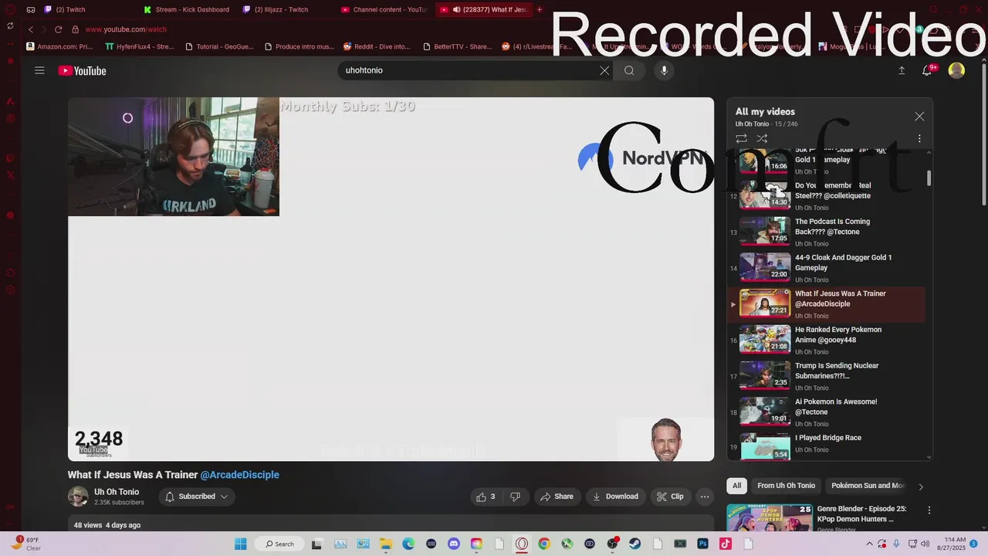Dislike the video with thumbs down
This screenshot has height=556, width=988.
[515, 497]
